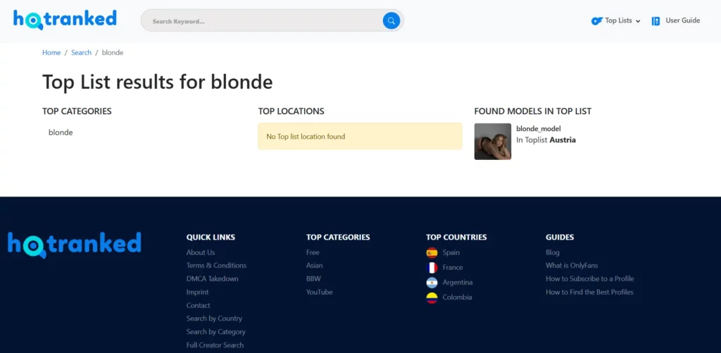
Task: Select the Search breadcrumb link
Action: pyautogui.click(x=81, y=53)
